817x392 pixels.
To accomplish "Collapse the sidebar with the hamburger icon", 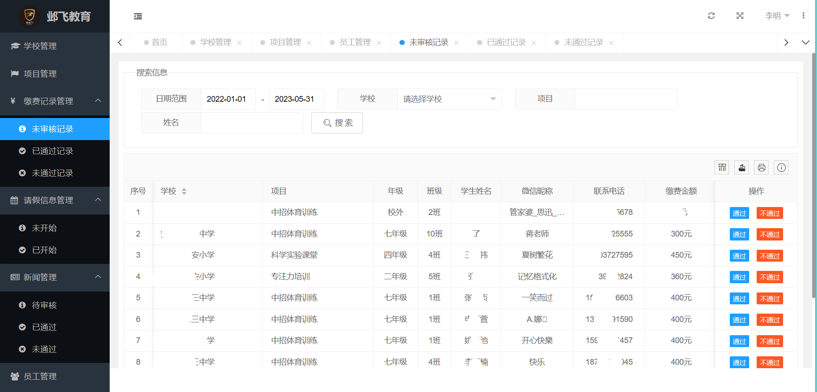I will (138, 16).
